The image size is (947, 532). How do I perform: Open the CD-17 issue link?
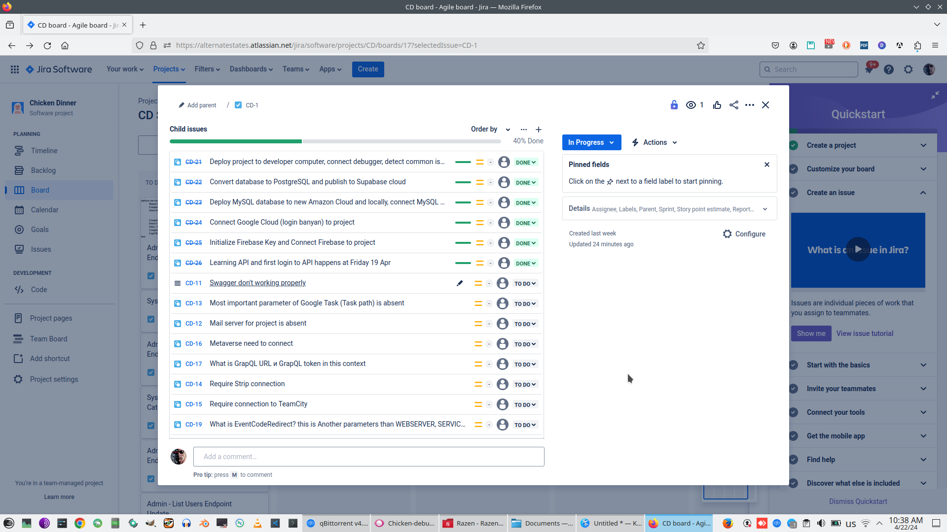click(193, 364)
